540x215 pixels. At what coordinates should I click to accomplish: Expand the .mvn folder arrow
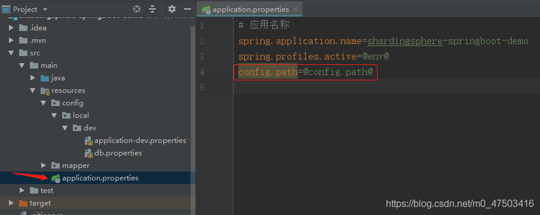click(x=11, y=40)
